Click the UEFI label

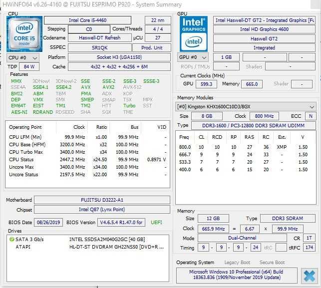[x=156, y=223]
